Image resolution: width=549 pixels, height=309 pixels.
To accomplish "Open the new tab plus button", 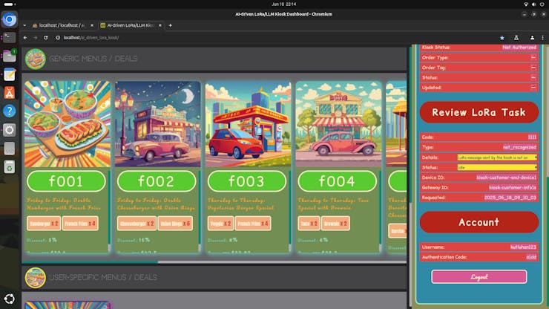I will pyautogui.click(x=170, y=25).
